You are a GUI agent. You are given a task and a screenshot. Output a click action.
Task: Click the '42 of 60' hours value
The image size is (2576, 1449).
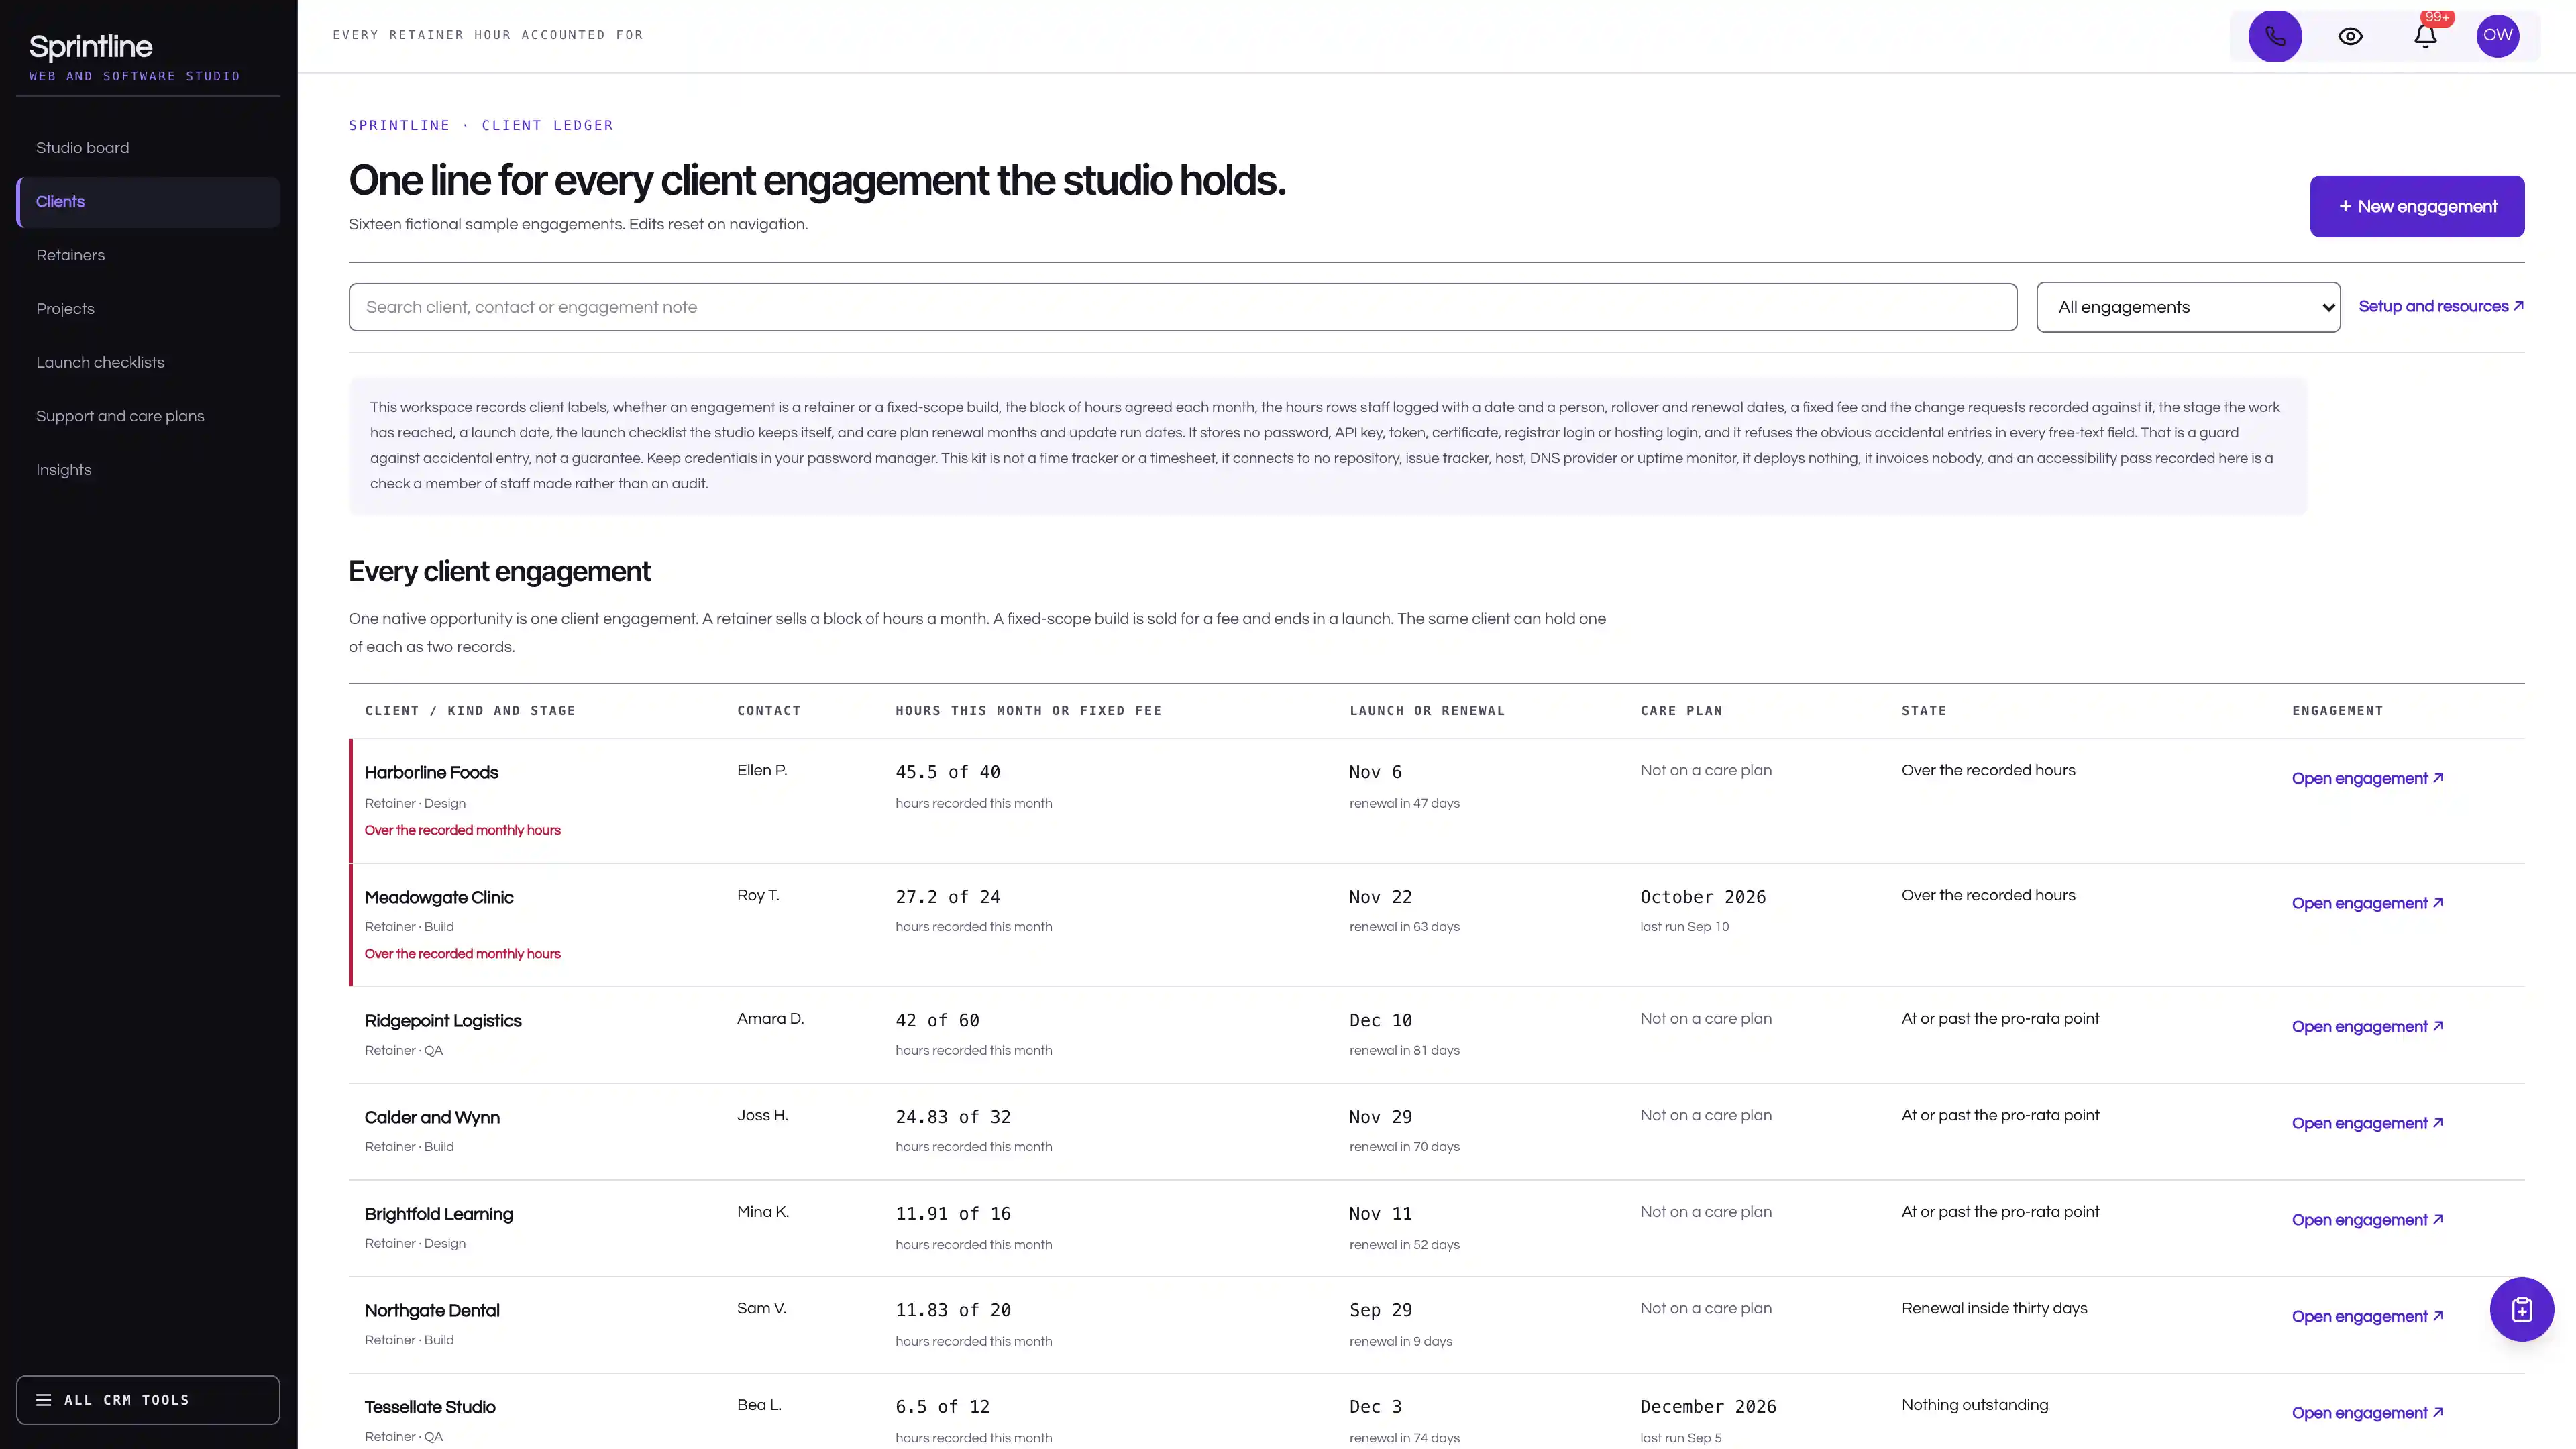tap(937, 1020)
